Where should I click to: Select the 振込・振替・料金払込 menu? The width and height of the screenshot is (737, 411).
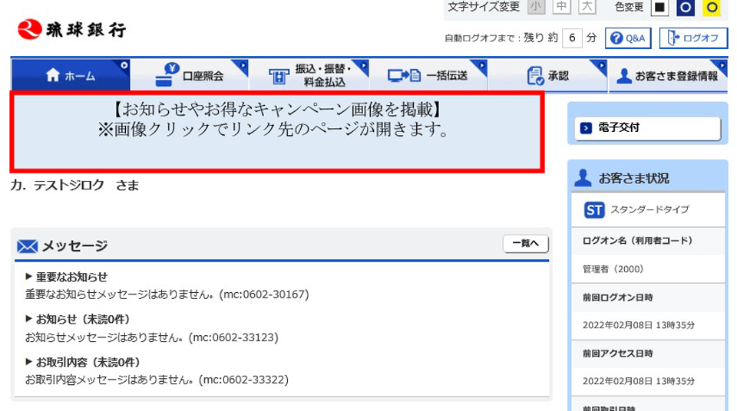coord(309,76)
